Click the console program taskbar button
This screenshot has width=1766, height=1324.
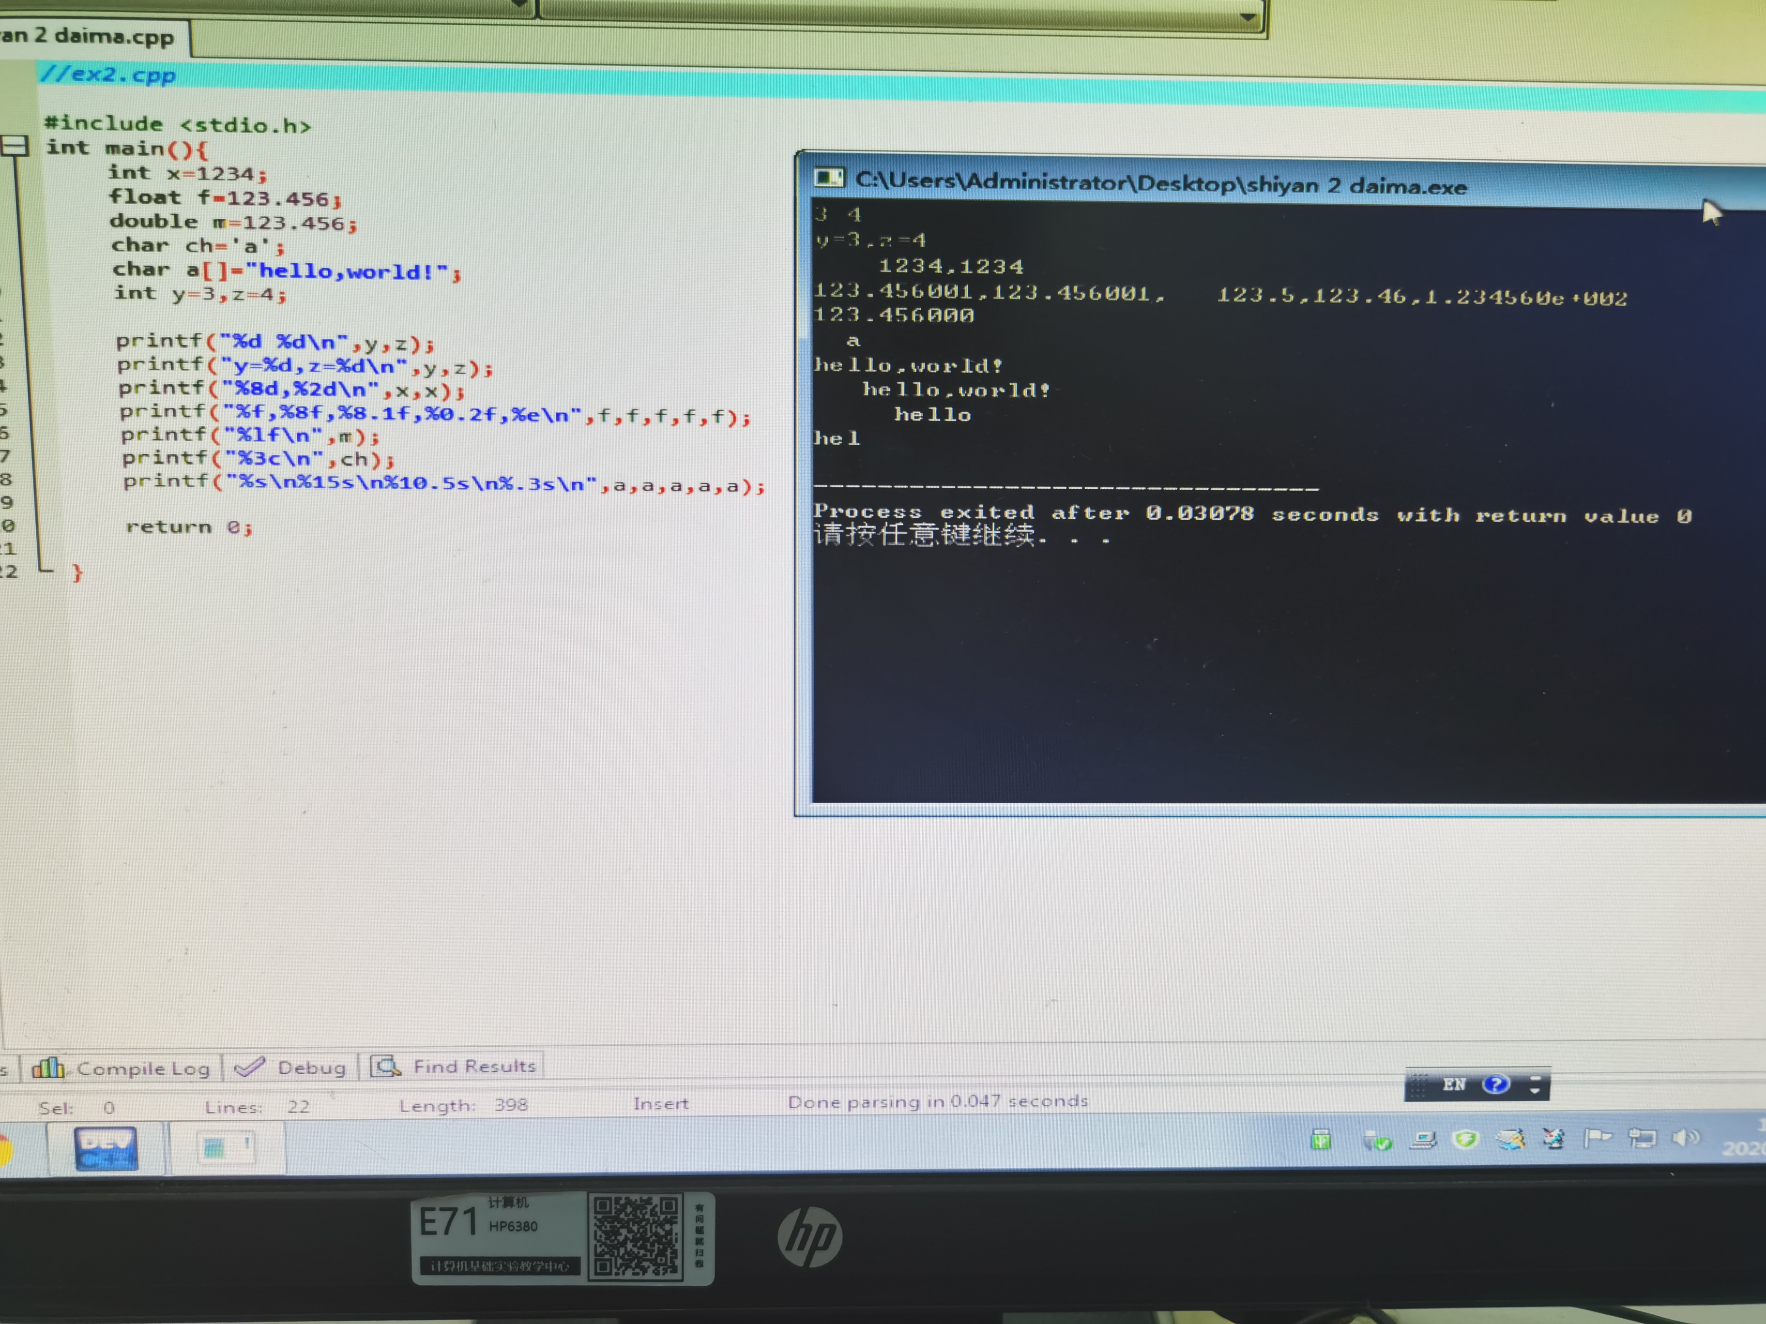pyautogui.click(x=225, y=1148)
